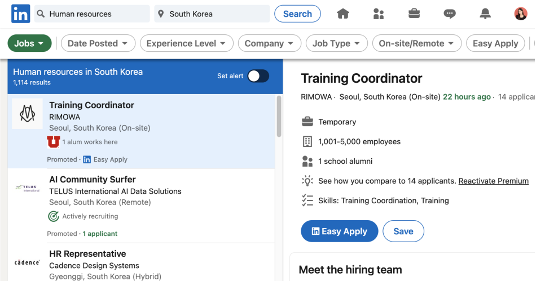Screen dimensions: 545x281
Task: Click the lightbulb icon beside applicant comparison
Action: [x=307, y=181]
